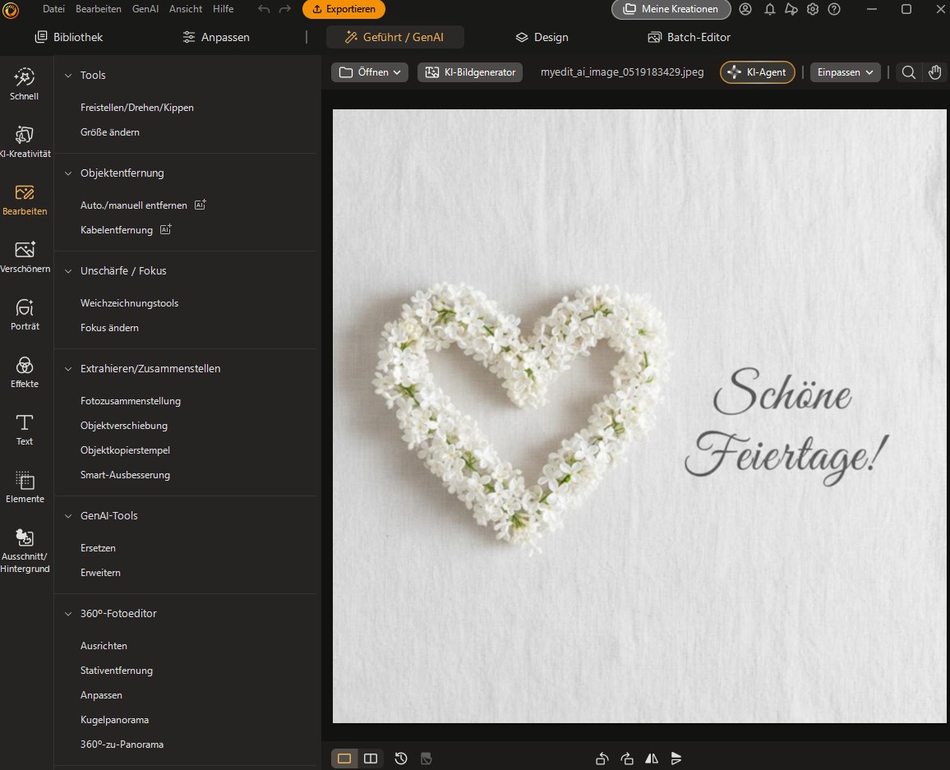Viewport: 950px width, 770px height.
Task: Switch to the Anpassen tab
Action: (215, 37)
